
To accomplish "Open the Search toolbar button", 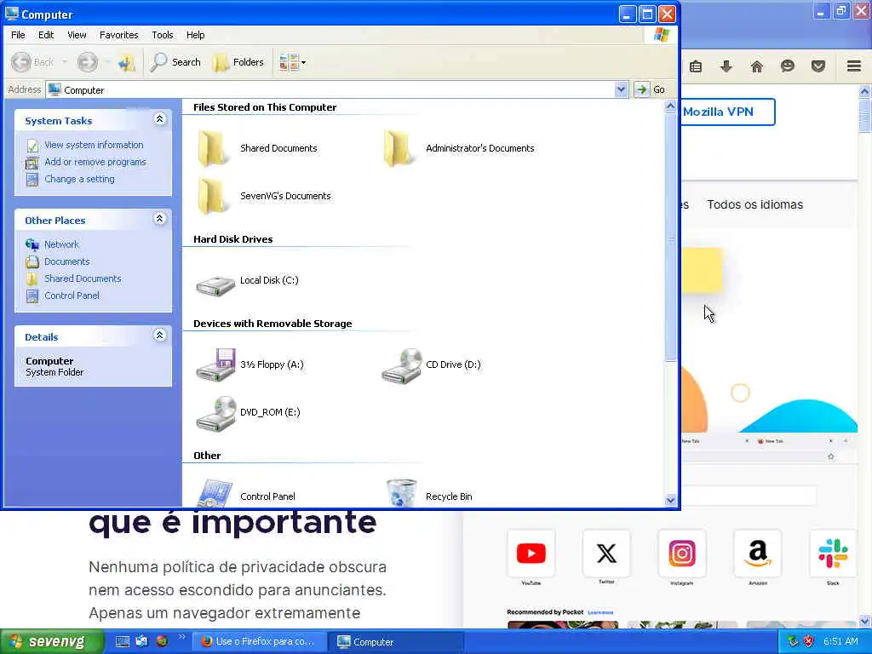I will [x=175, y=61].
